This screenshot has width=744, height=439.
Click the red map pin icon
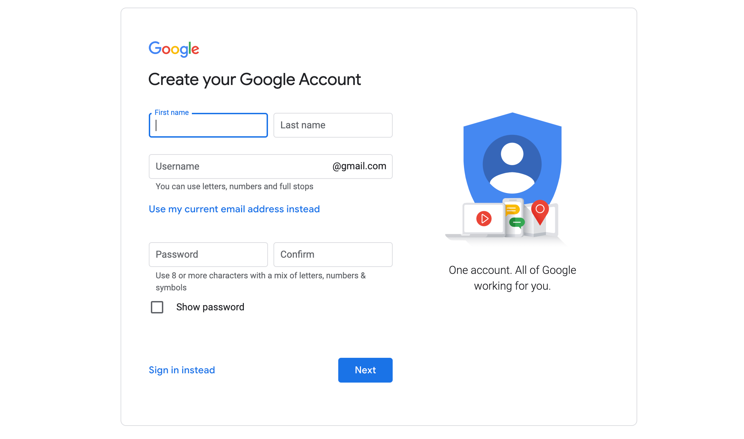pos(540,212)
